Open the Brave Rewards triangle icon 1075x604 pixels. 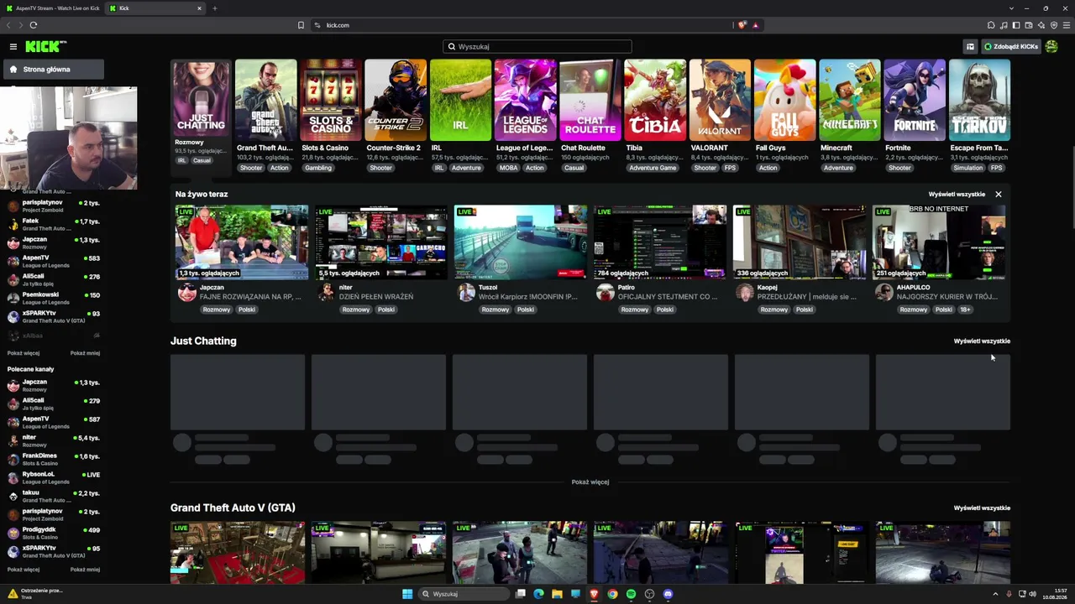tap(756, 25)
